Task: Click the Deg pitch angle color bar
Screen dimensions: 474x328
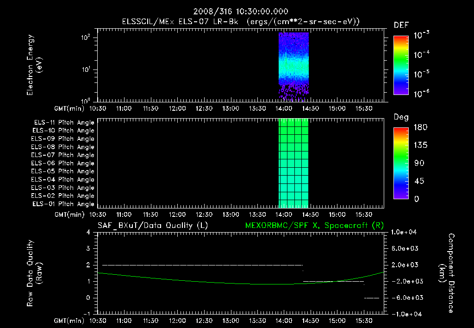Action: (x=401, y=164)
